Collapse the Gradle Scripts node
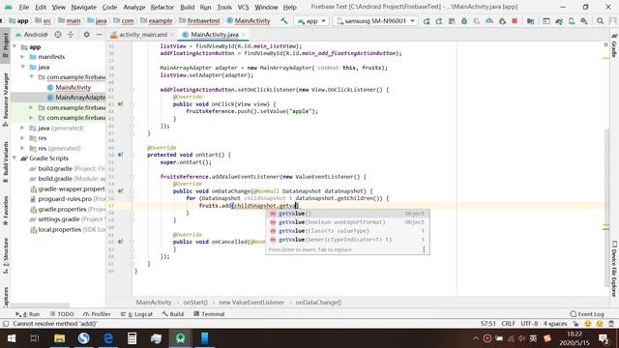The width and height of the screenshot is (619, 348). [15, 159]
